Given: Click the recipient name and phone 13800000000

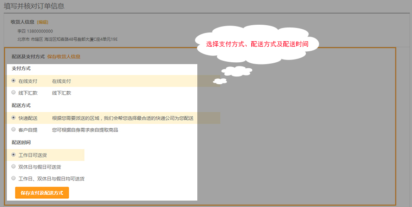Looking at the screenshot, I should [35, 31].
